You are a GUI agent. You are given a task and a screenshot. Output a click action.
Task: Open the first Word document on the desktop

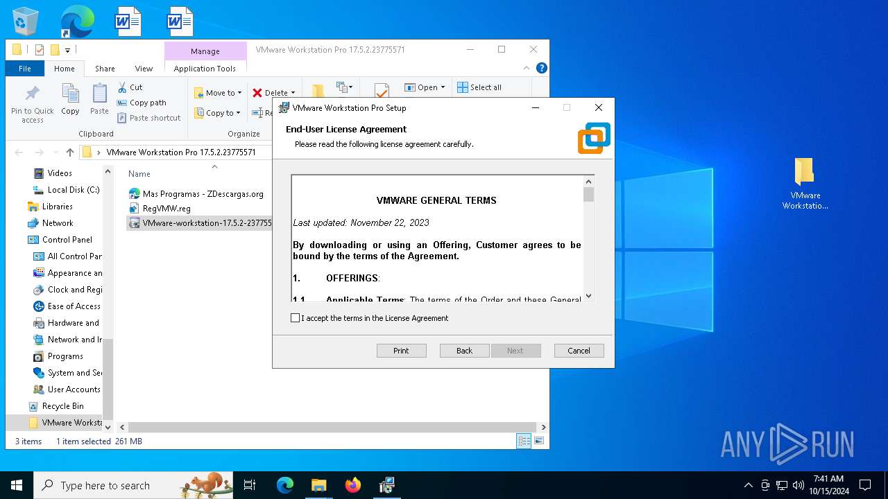pos(128,21)
